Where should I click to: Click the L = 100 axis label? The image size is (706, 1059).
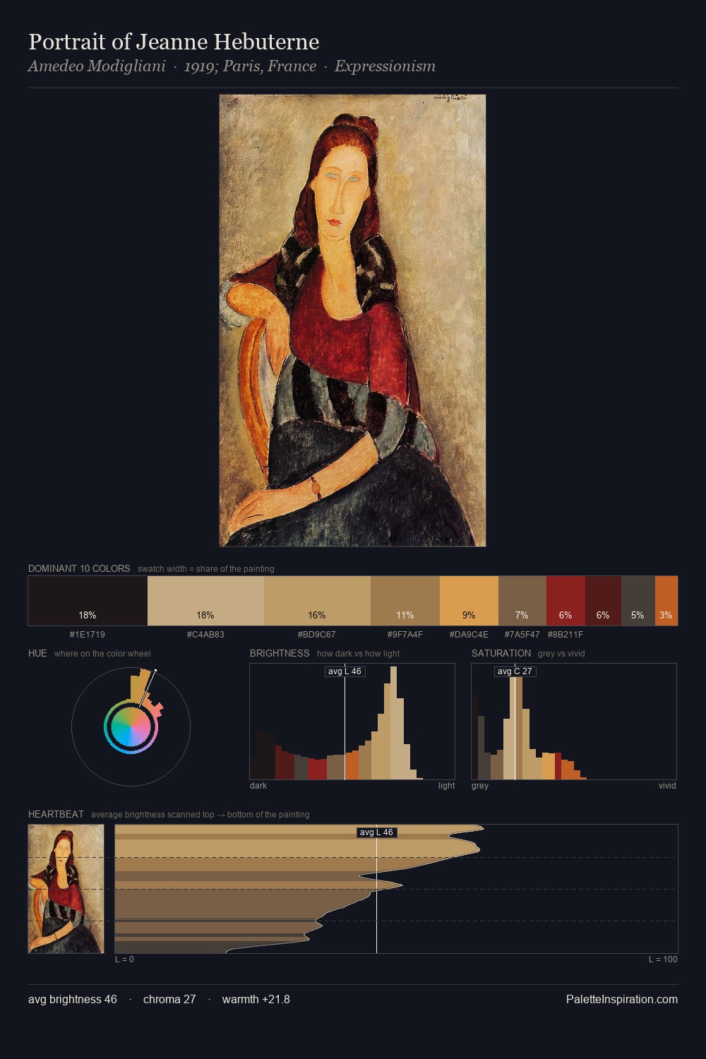tap(663, 959)
